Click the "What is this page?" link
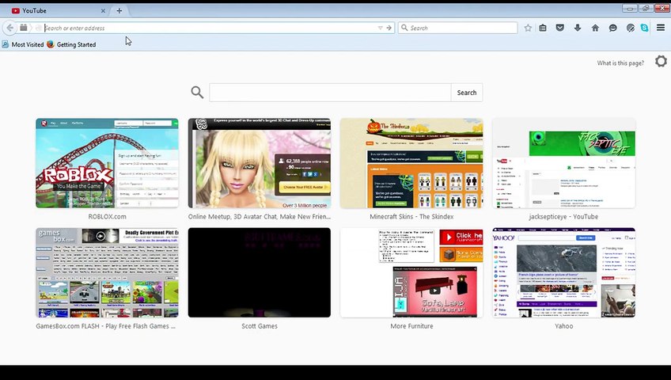 (x=620, y=63)
